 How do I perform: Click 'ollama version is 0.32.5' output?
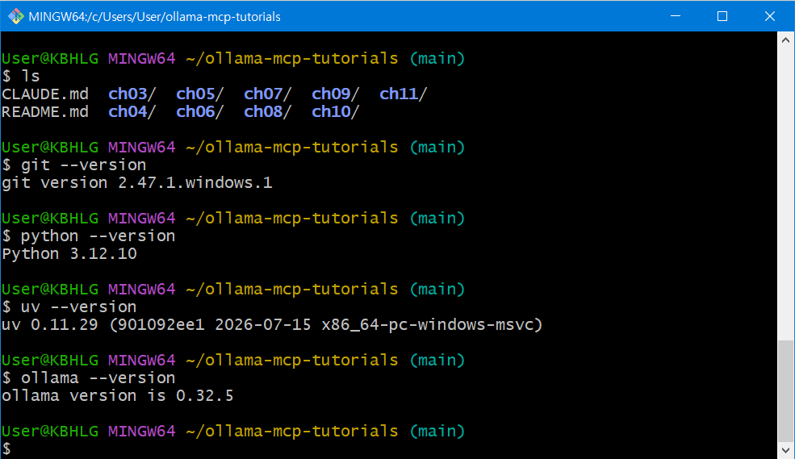pyautogui.click(x=118, y=395)
